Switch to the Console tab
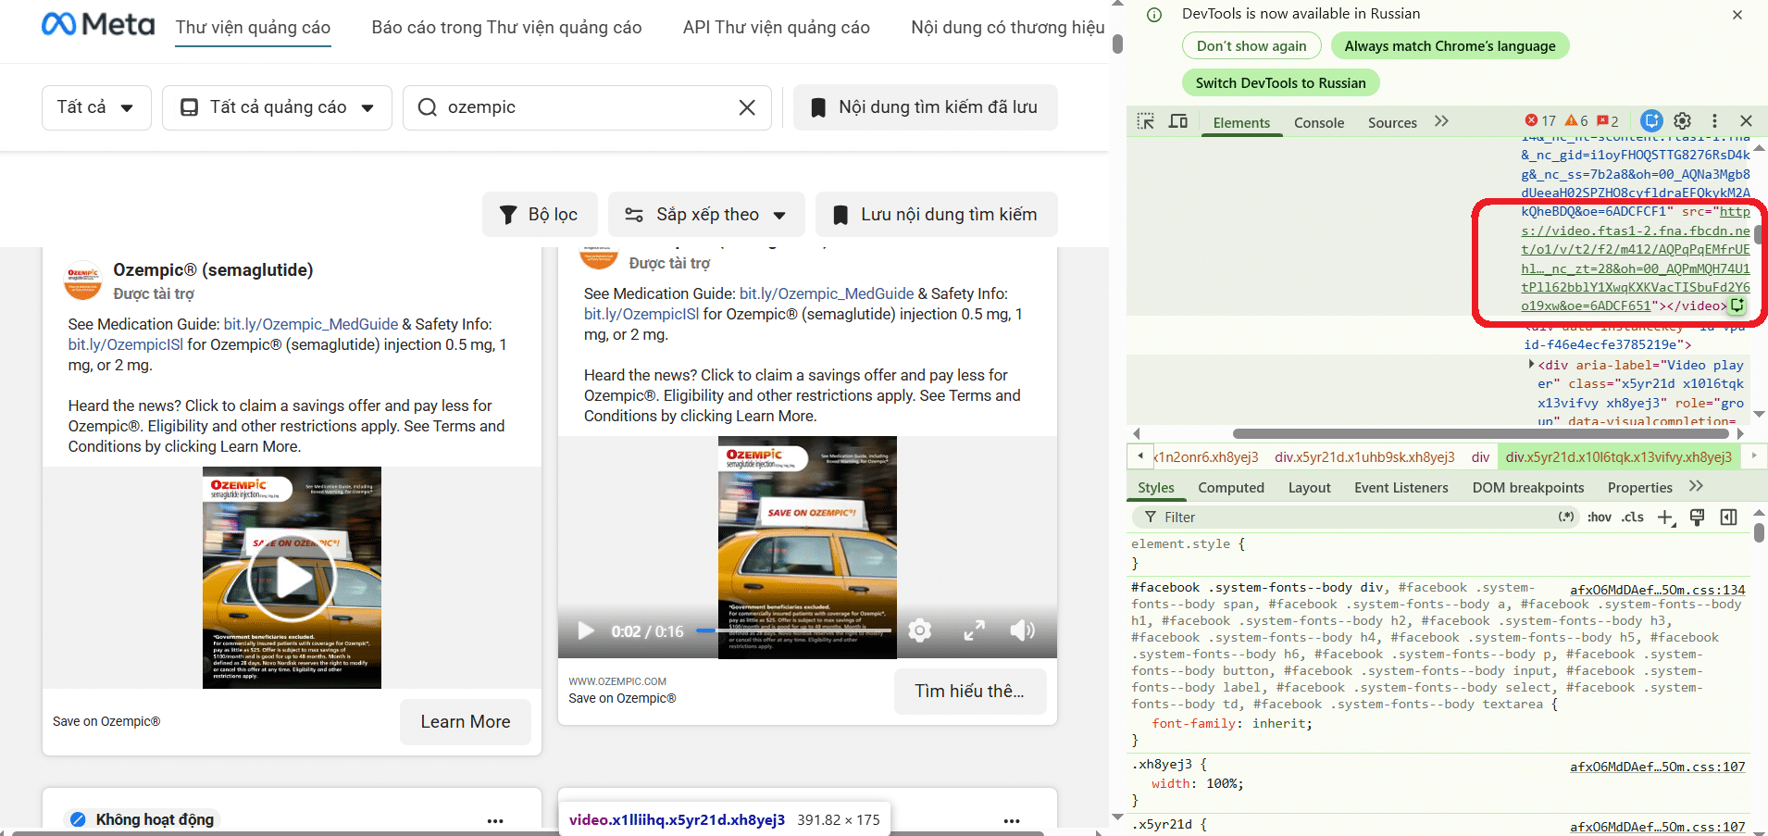This screenshot has width=1768, height=836. (1319, 122)
